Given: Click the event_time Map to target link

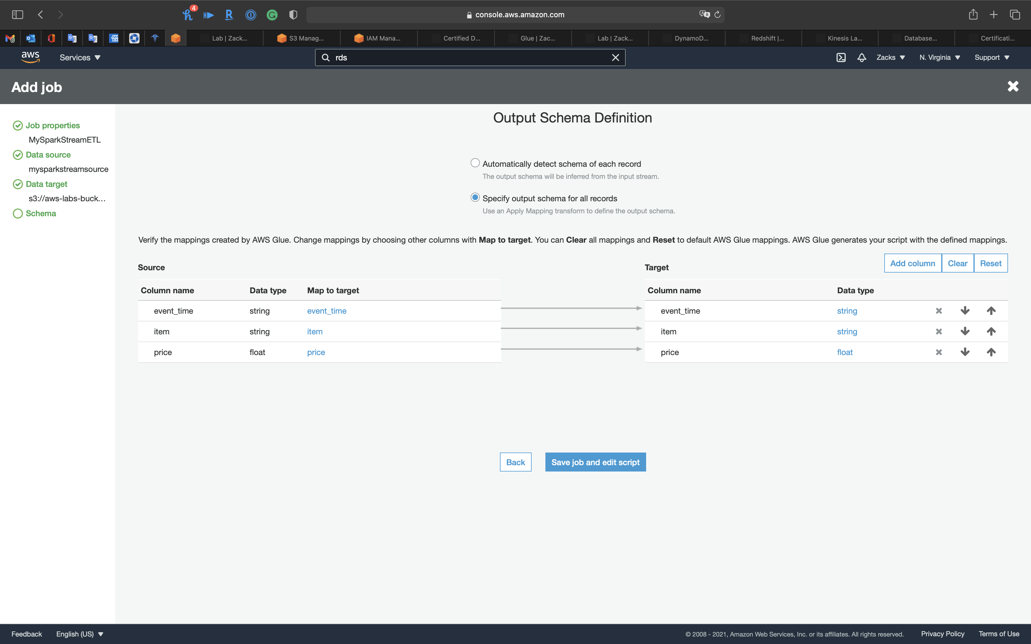Looking at the screenshot, I should point(326,311).
